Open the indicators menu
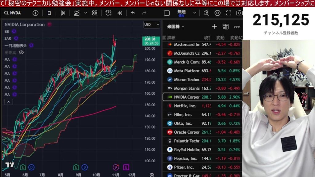 click(77, 13)
